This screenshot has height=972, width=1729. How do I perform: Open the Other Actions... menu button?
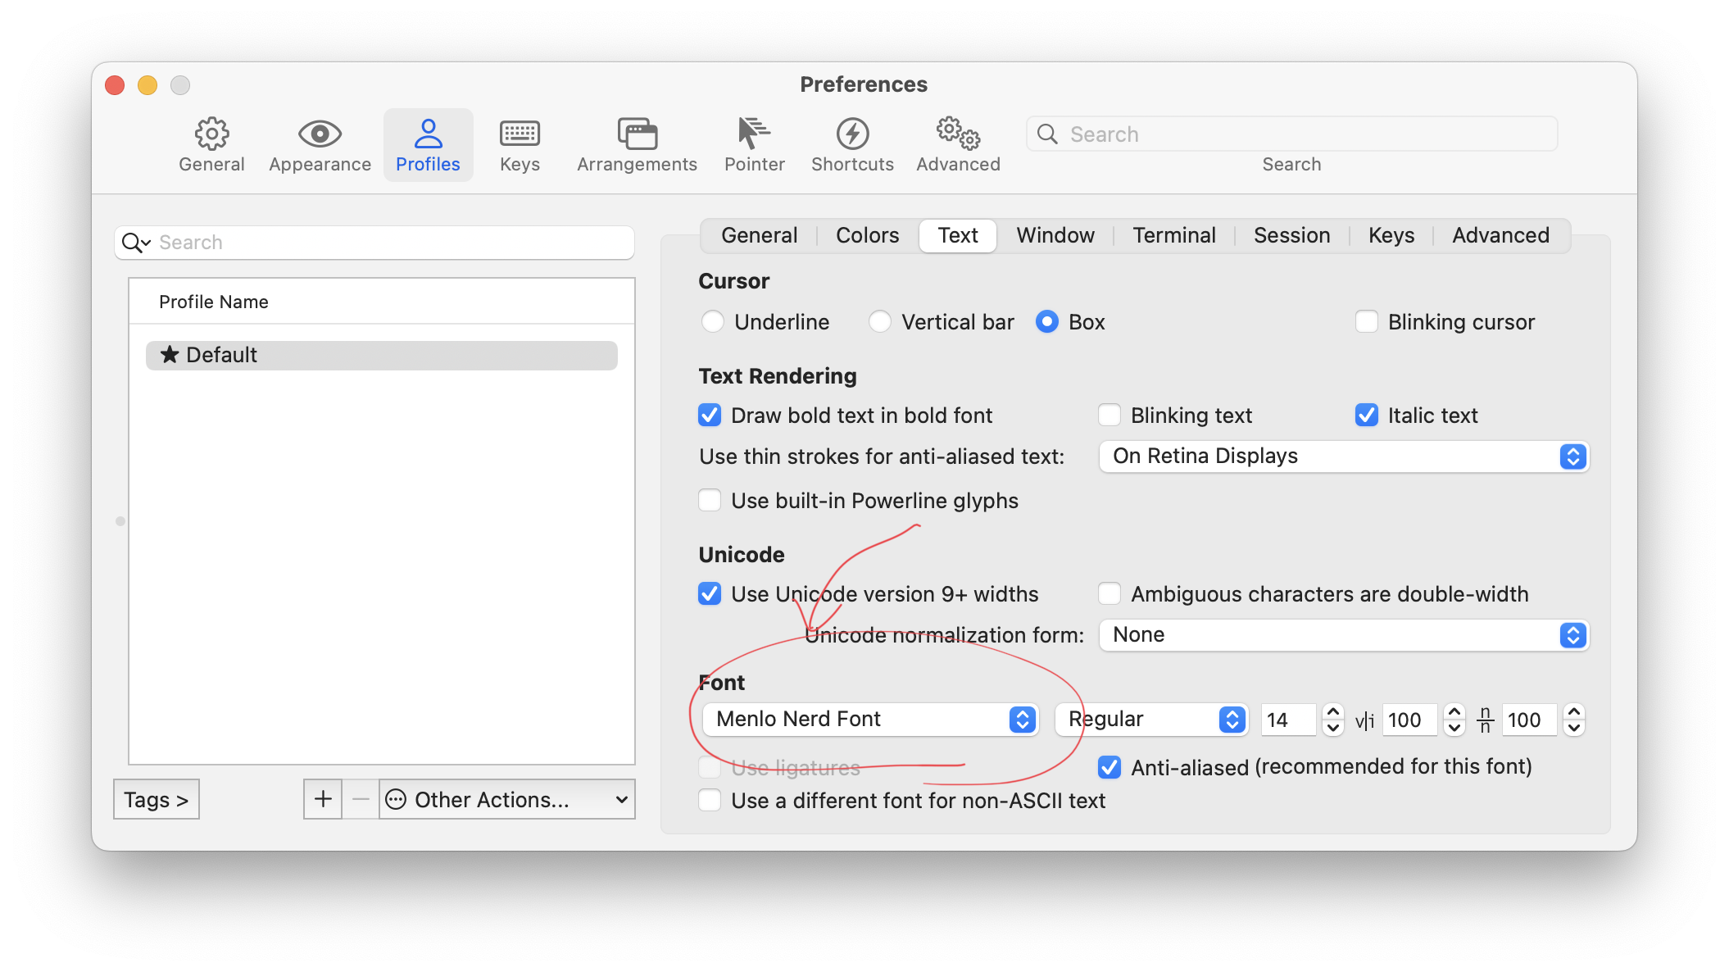[x=506, y=799]
